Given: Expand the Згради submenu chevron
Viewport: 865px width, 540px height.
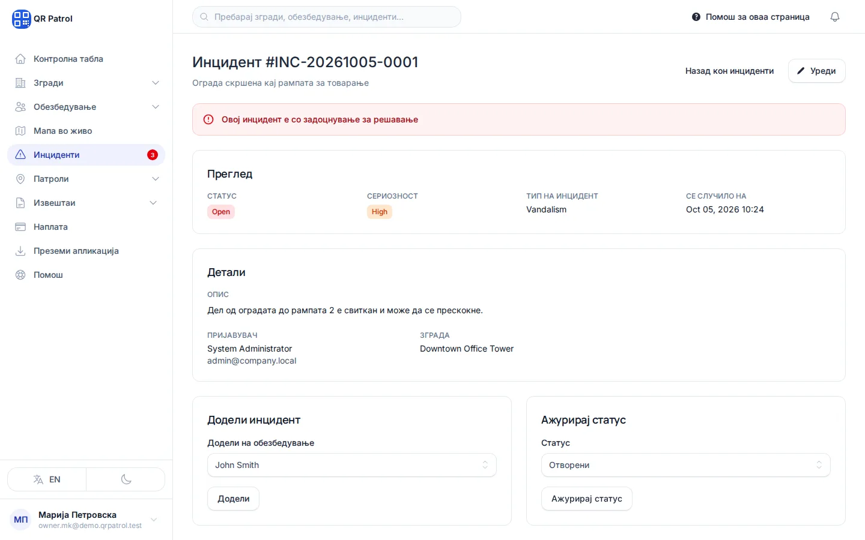Looking at the screenshot, I should pyautogui.click(x=156, y=83).
